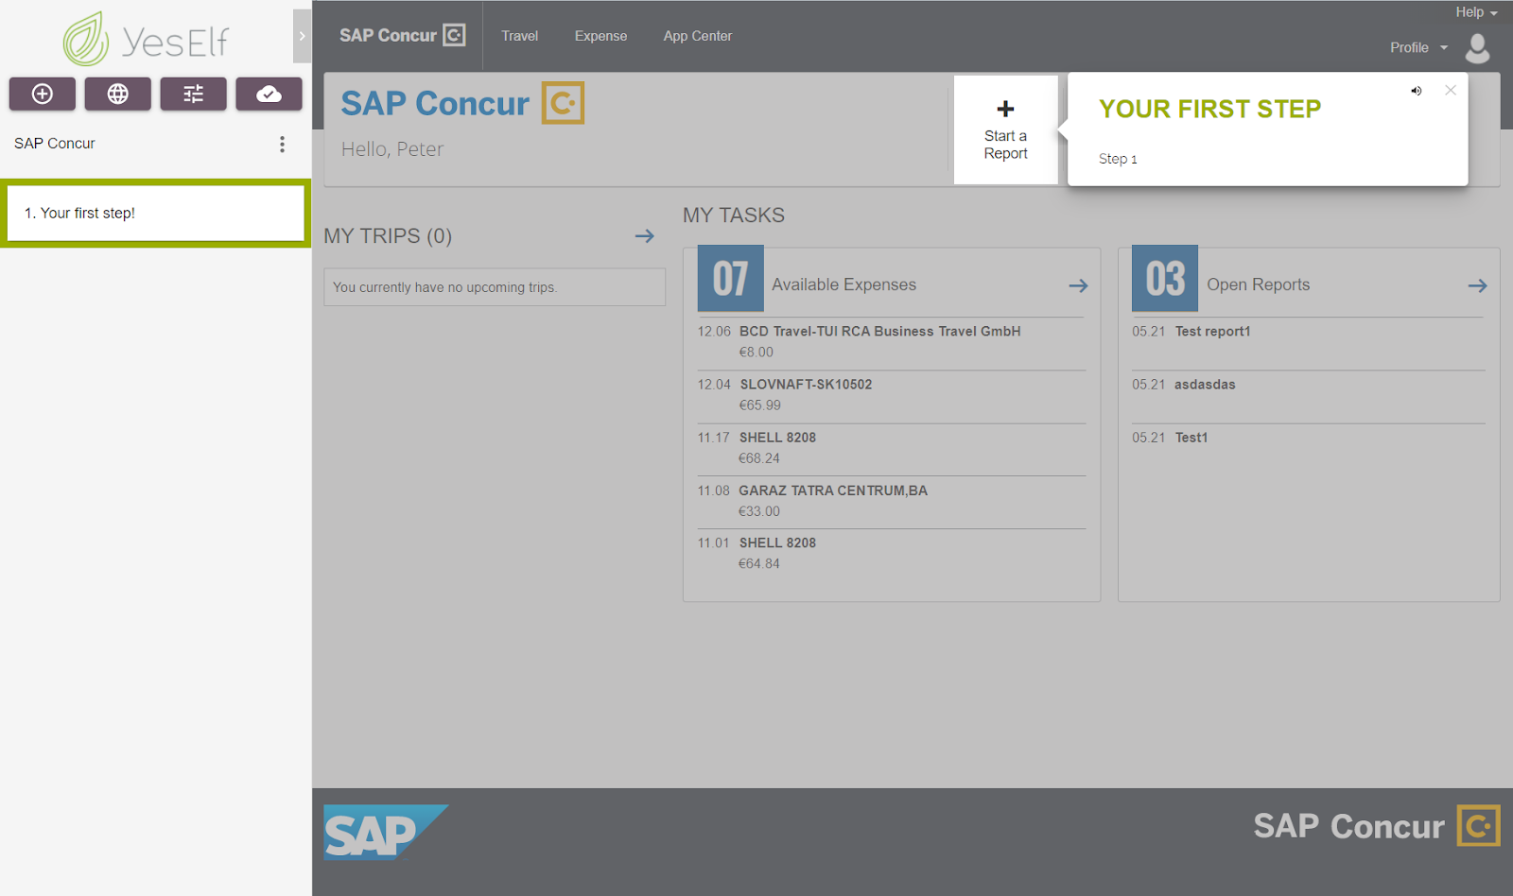
Task: Click the 'You currently have no upcoming trips' message
Action: tap(444, 287)
